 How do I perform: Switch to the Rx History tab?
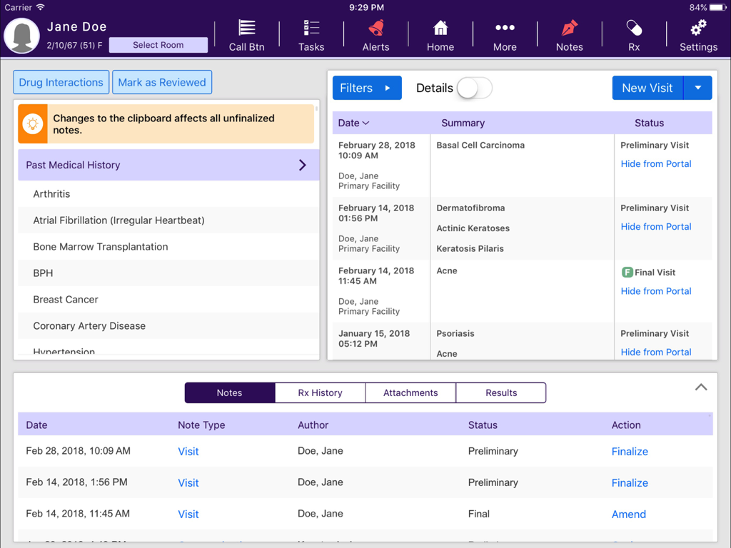(320, 392)
